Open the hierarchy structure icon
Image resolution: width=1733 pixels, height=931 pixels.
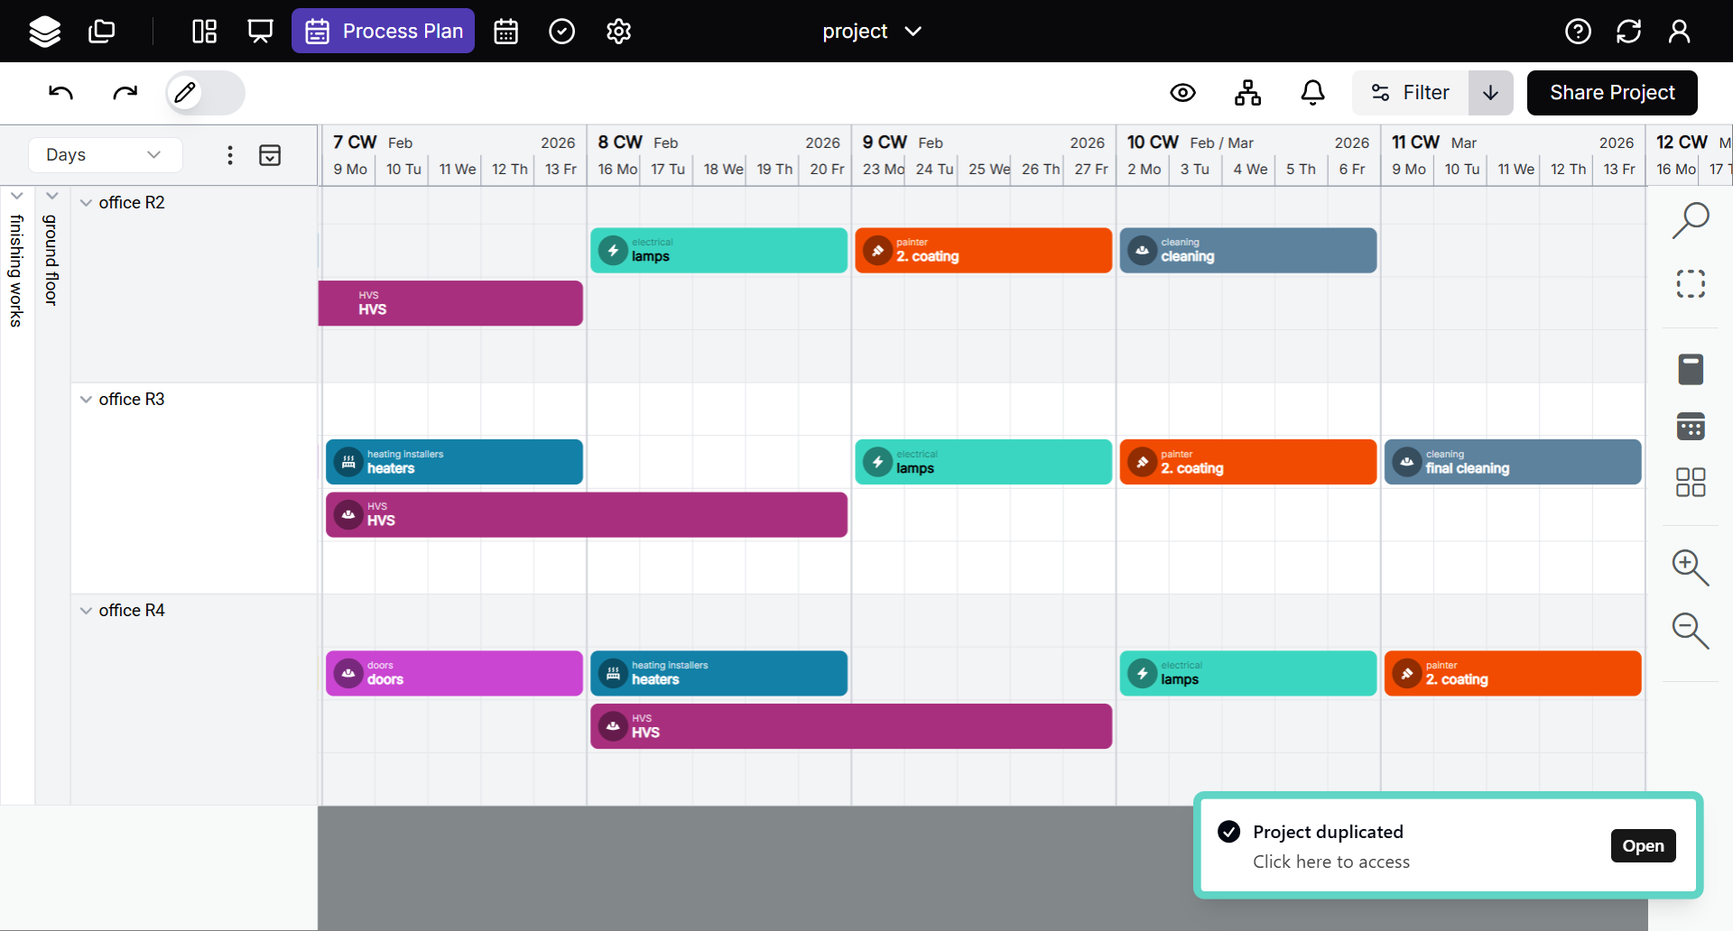click(x=1247, y=93)
